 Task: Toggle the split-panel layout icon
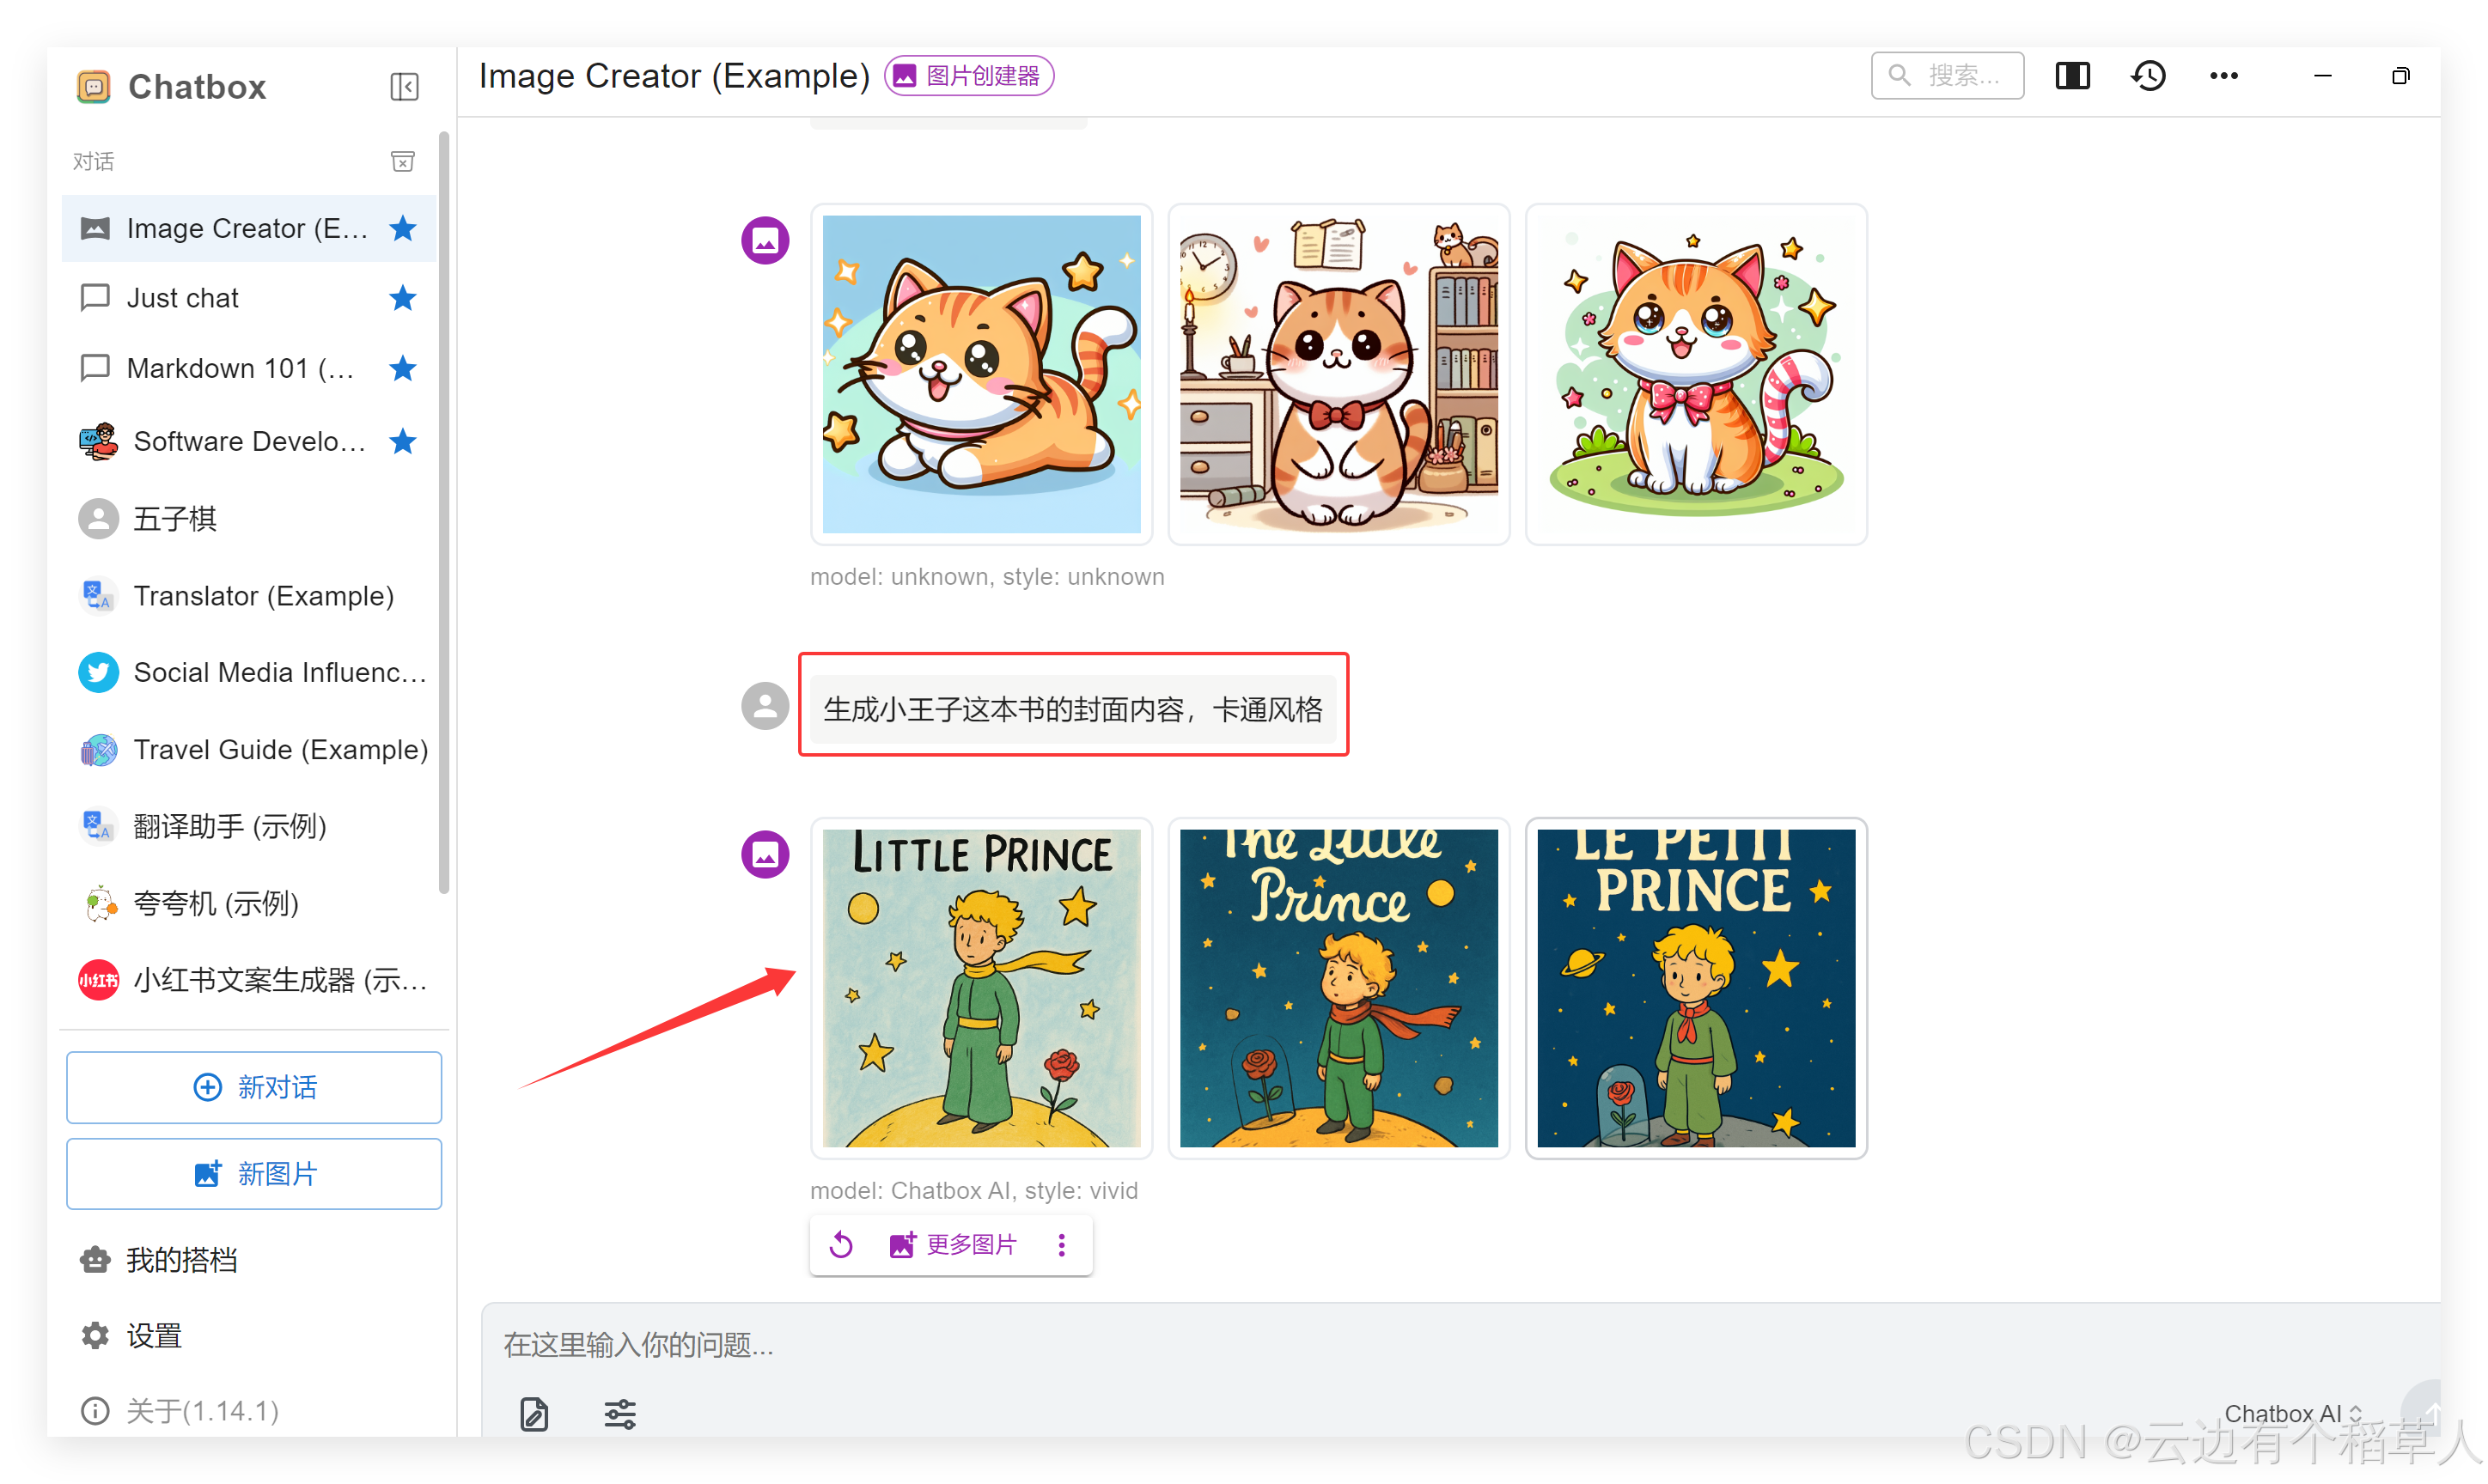tap(2072, 76)
